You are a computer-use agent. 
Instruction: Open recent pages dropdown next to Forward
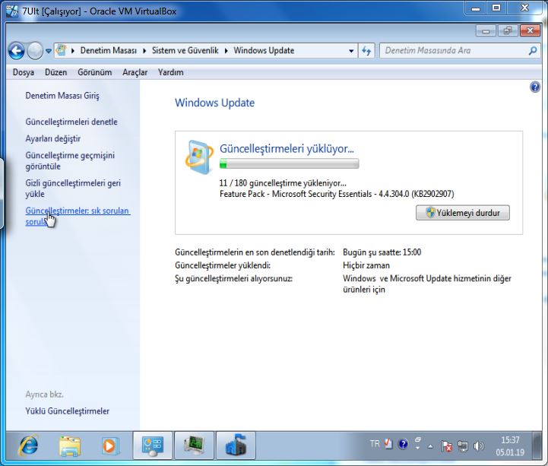coord(49,51)
